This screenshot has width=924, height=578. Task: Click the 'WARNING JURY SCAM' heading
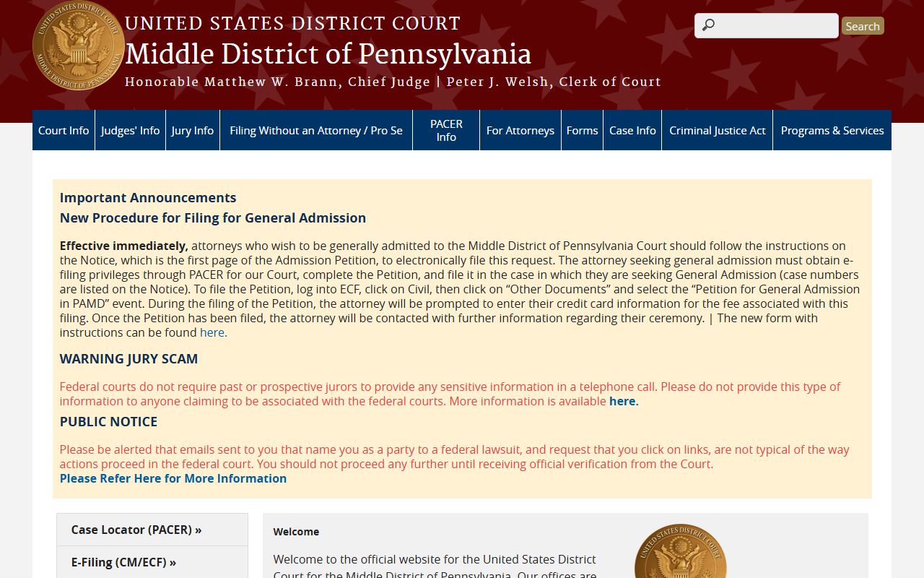coord(128,358)
